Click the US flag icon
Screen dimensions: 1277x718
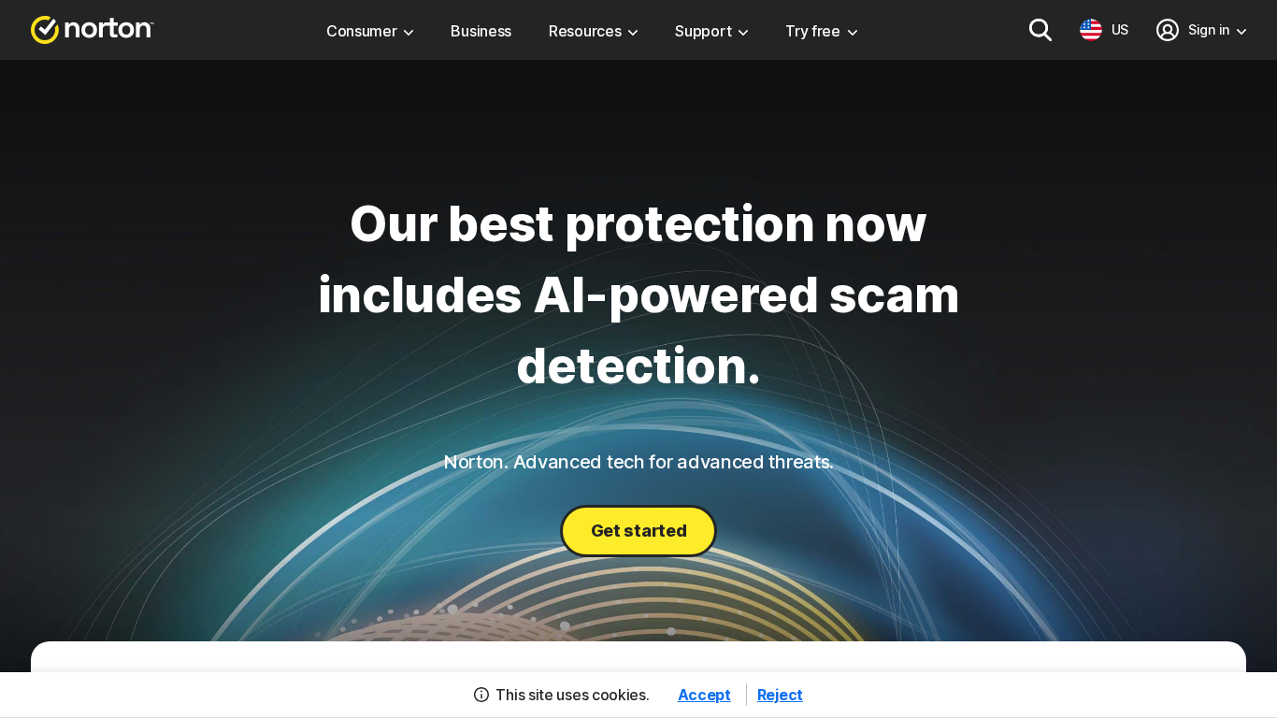(x=1091, y=30)
